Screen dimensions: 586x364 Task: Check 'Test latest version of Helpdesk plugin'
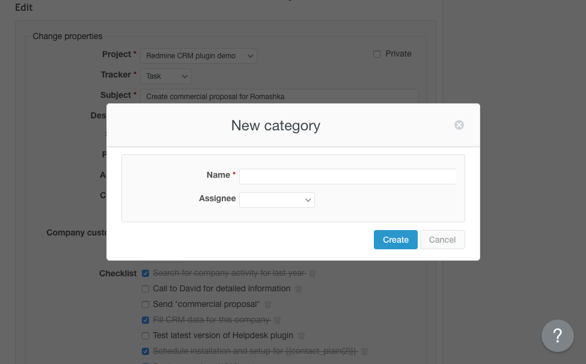click(x=145, y=336)
